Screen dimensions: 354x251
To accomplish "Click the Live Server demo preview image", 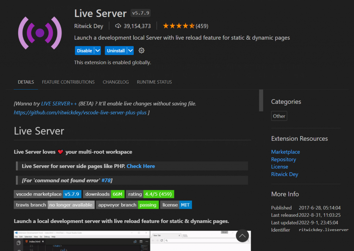I will coord(132,241).
